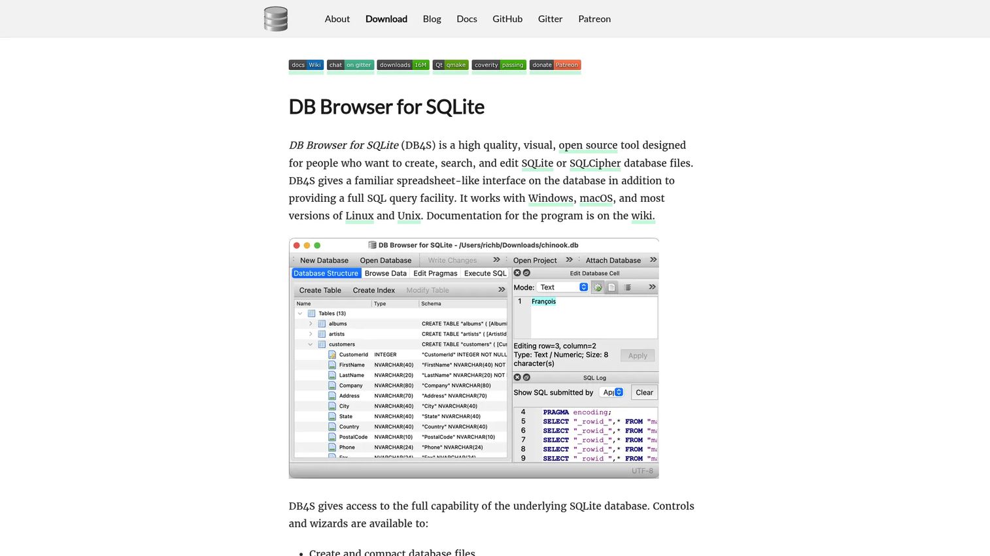Open the macOS link in the intro paragraph
The height and width of the screenshot is (556, 990).
[596, 198]
